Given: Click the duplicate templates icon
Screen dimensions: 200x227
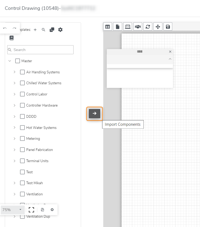Looking at the screenshot, I should (x=52, y=30).
